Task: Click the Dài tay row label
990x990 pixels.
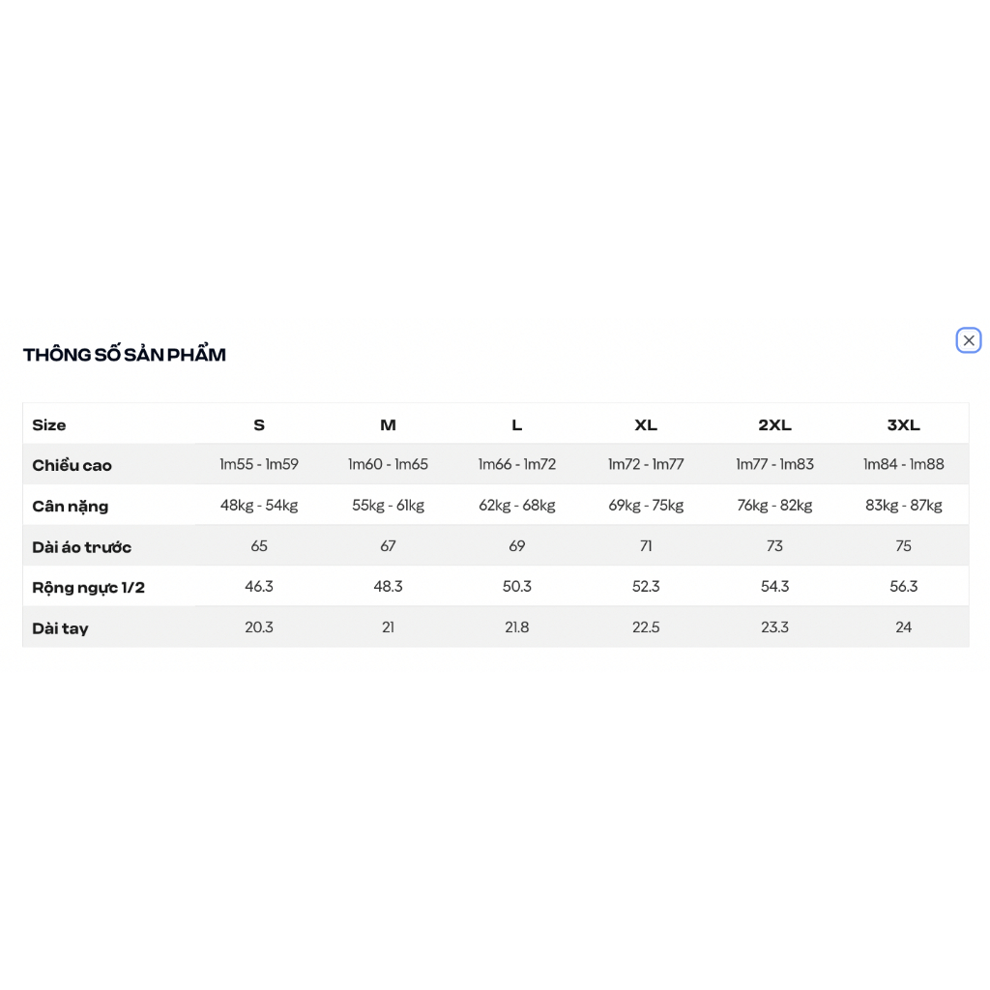Action: click(60, 628)
